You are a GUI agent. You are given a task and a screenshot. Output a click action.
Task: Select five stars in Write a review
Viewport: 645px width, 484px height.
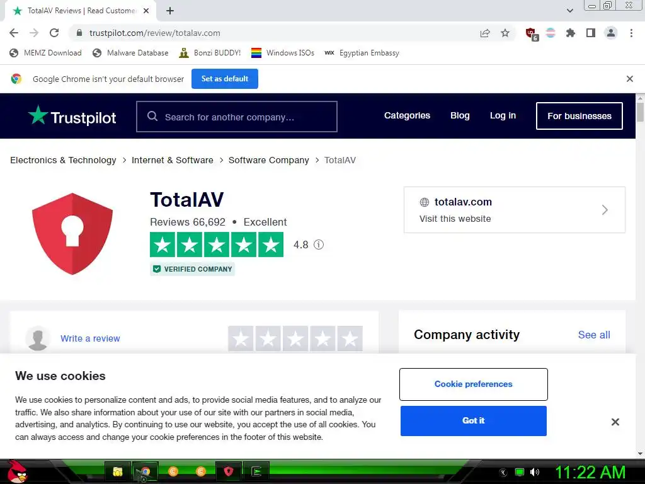point(350,338)
